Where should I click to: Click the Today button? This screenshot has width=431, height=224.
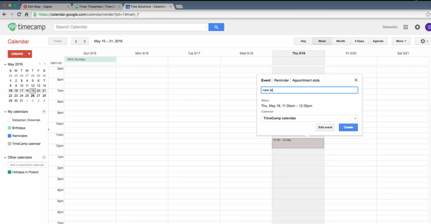(58, 41)
